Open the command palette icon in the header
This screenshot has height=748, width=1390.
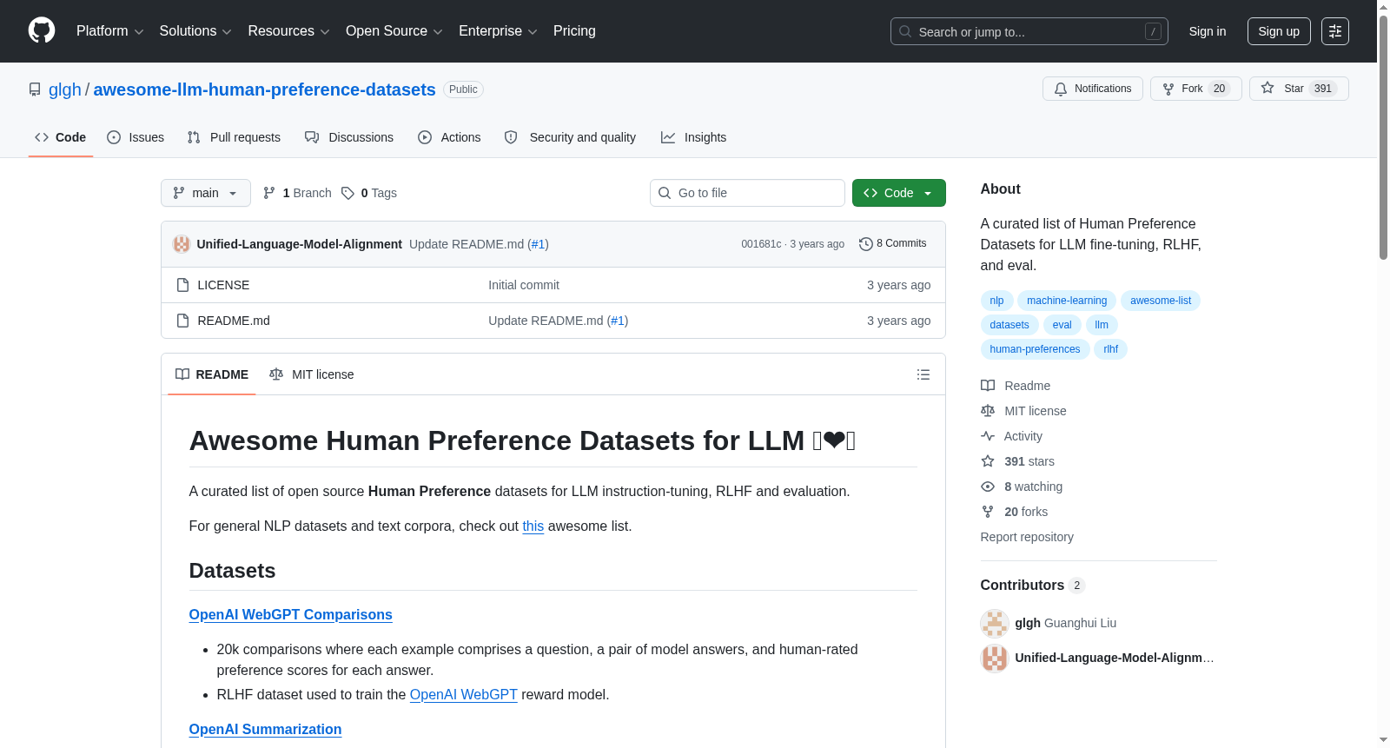pos(1335,31)
